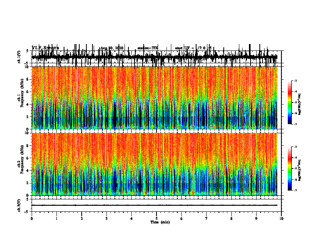Click the time axis tick label "3"
This screenshot has height=245, width=317.
106,219
